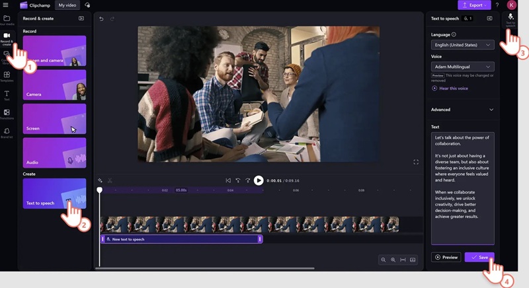Image resolution: width=529 pixels, height=288 pixels.
Task: Open the Export dropdown button
Action: (x=474, y=5)
